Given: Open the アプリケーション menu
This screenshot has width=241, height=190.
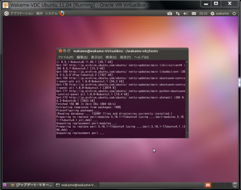Looking at the screenshot, I should (x=22, y=13).
